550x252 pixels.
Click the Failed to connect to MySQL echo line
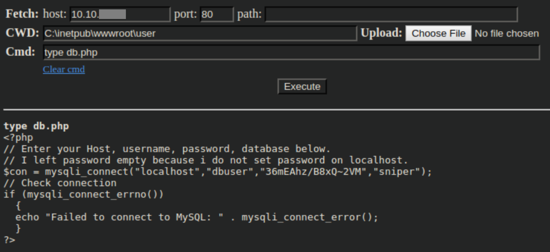tap(196, 217)
